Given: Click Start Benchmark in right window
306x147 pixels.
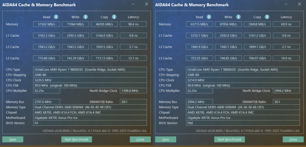Looking at the screenshot, I should click(x=229, y=139).
